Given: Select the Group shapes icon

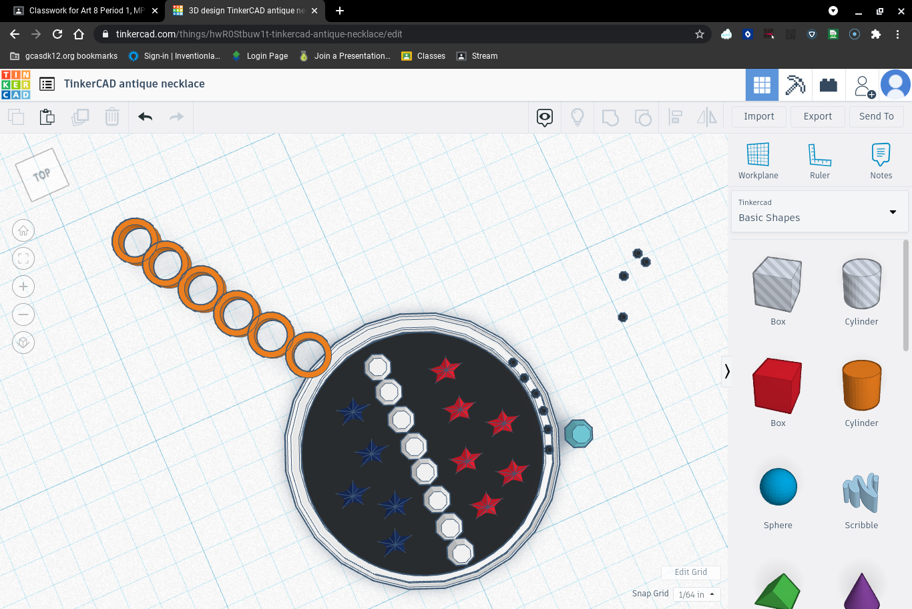Looking at the screenshot, I should 610,117.
